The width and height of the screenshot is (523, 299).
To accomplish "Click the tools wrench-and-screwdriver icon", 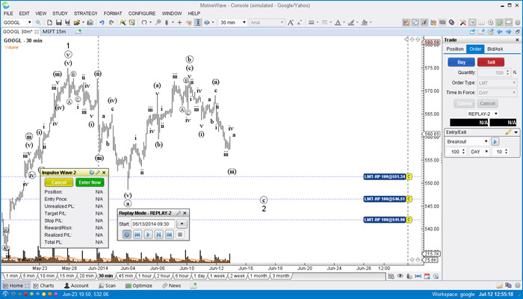I will 463,22.
